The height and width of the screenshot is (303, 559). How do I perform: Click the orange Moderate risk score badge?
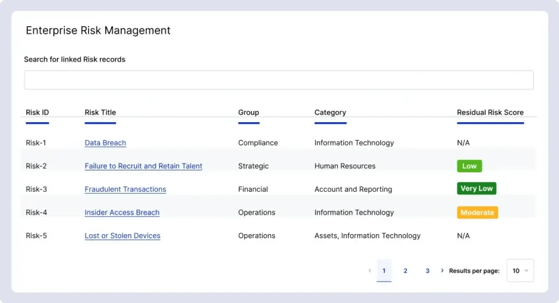click(477, 212)
